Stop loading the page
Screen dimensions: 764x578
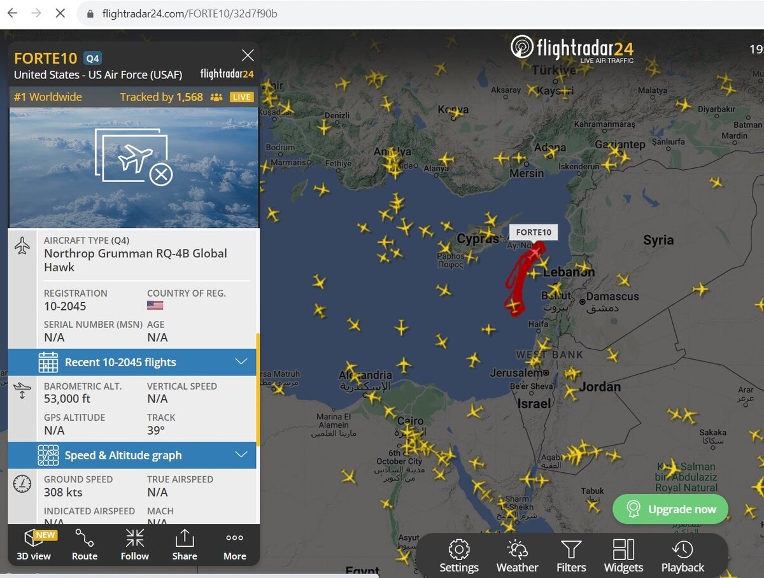pyautogui.click(x=60, y=13)
